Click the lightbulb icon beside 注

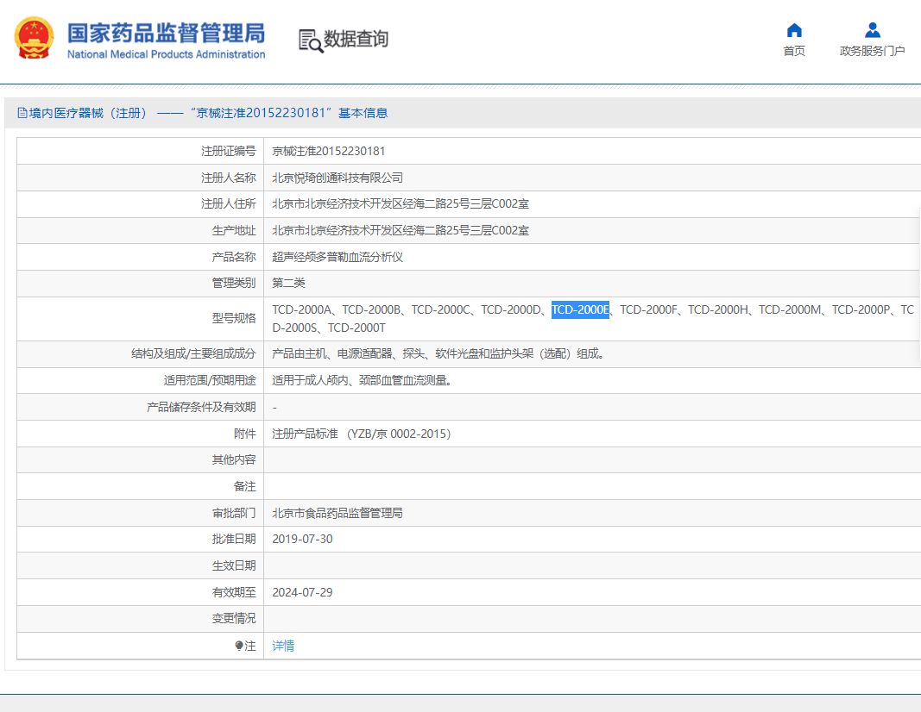point(239,646)
